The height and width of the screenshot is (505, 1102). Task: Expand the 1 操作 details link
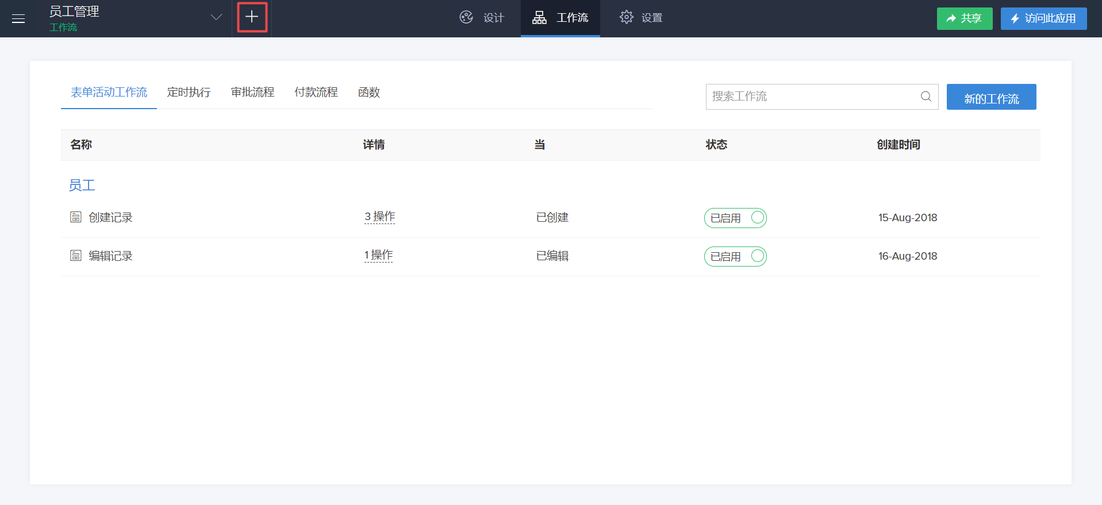tap(378, 255)
